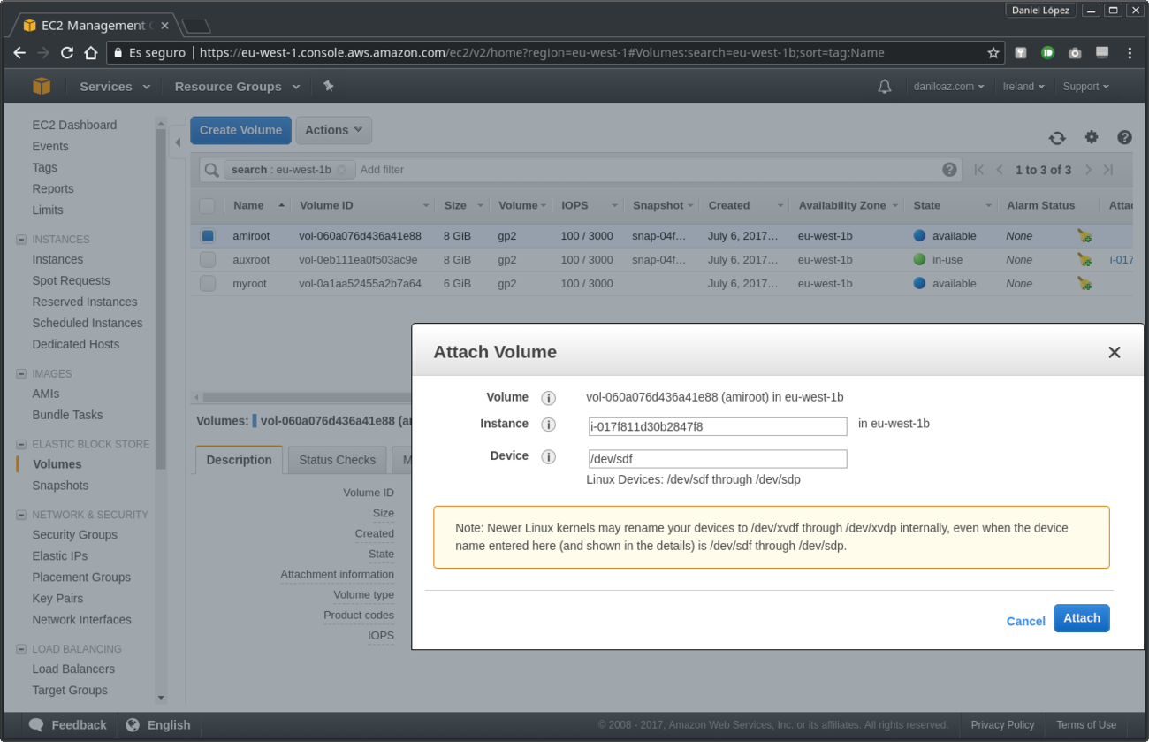Click the AWS home logo
The height and width of the screenshot is (742, 1149).
click(x=42, y=86)
